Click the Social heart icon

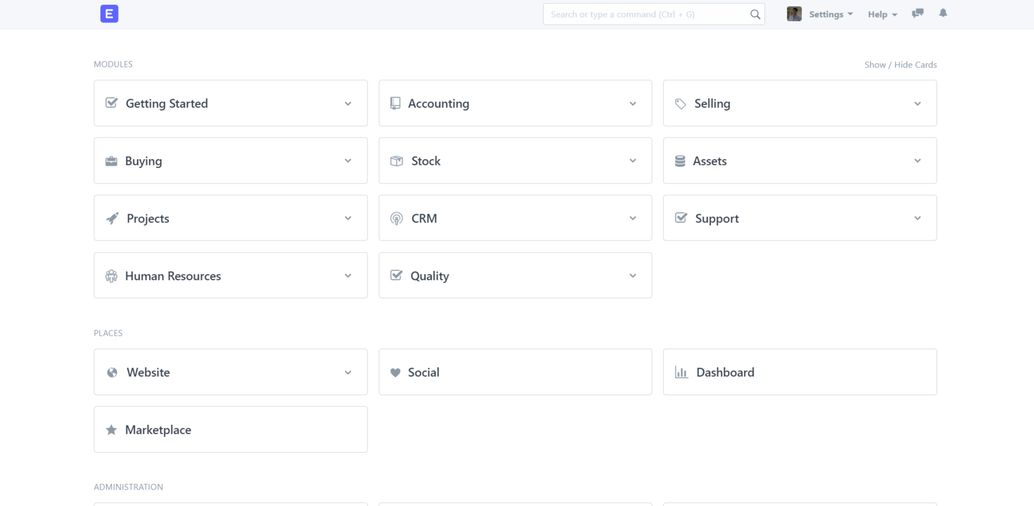[x=395, y=372]
